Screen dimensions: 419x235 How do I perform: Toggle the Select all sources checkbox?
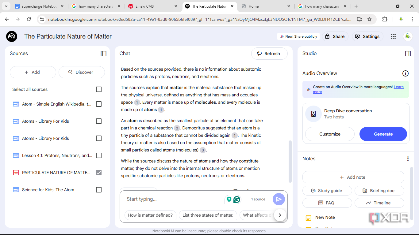pos(99,89)
